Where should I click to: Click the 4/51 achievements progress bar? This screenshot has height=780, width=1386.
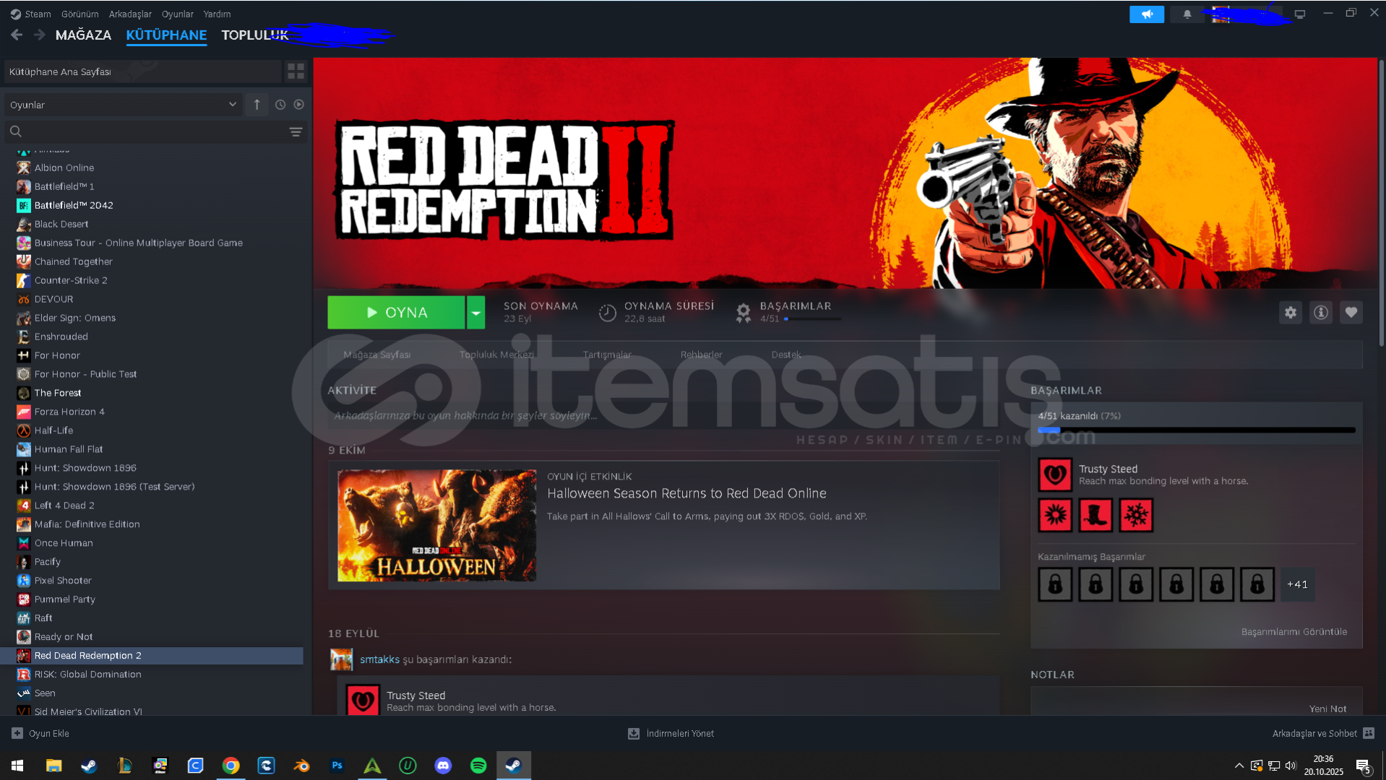(1196, 430)
